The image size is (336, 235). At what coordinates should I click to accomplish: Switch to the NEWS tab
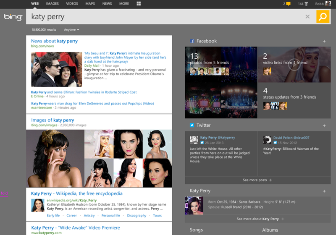pyautogui.click(x=107, y=4)
